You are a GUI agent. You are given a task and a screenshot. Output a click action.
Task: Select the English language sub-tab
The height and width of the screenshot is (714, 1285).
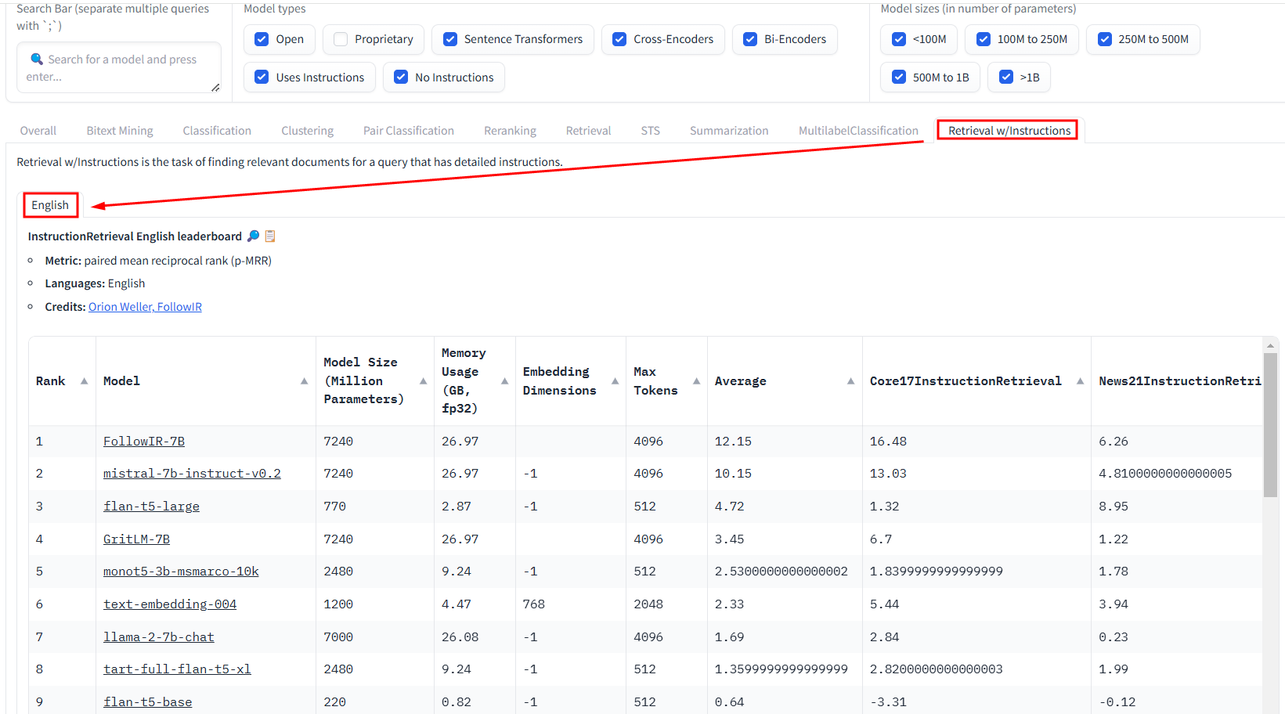(50, 205)
